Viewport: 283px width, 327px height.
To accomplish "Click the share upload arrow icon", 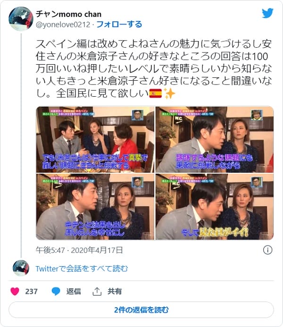I will point(97,291).
